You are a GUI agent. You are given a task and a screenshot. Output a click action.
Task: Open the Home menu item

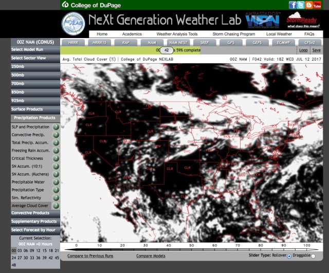[102, 34]
